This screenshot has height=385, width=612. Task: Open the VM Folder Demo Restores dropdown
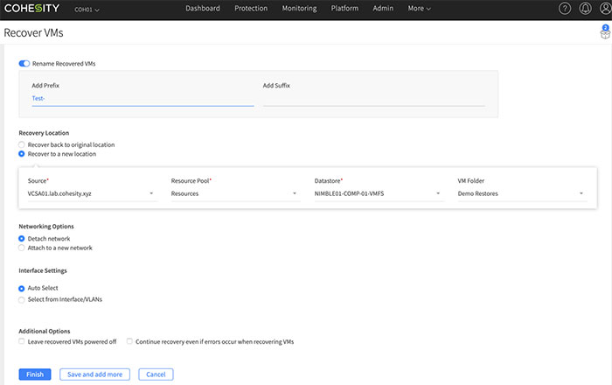click(522, 193)
